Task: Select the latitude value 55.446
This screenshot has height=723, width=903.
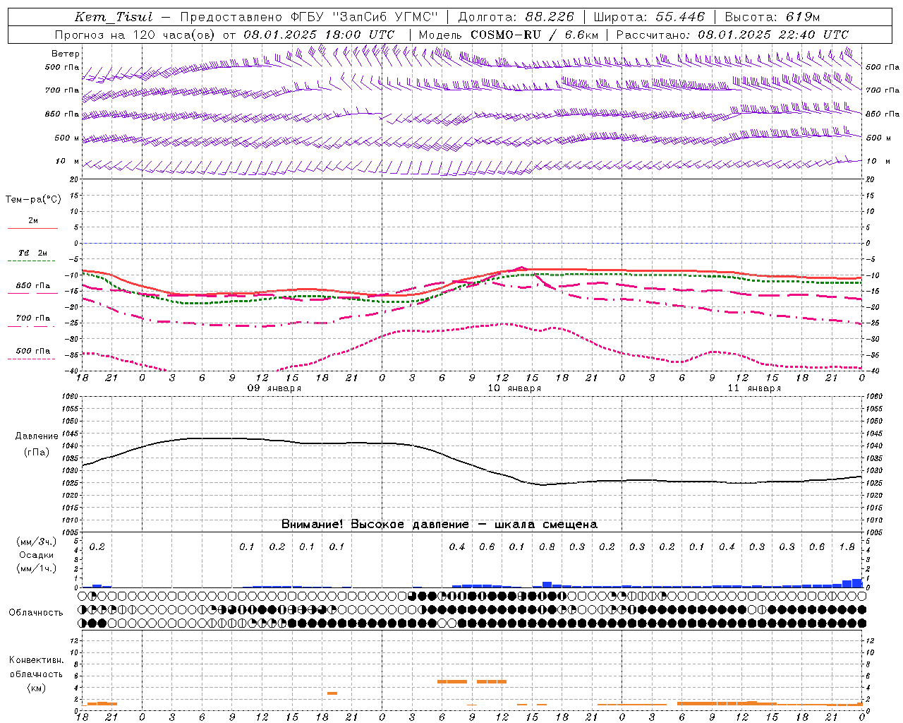Action: pyautogui.click(x=680, y=16)
